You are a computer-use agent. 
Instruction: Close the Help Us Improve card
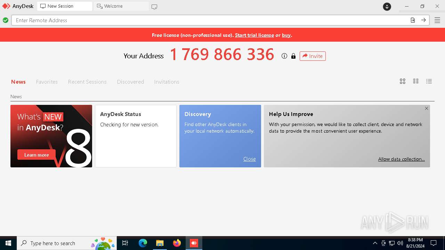(427, 108)
